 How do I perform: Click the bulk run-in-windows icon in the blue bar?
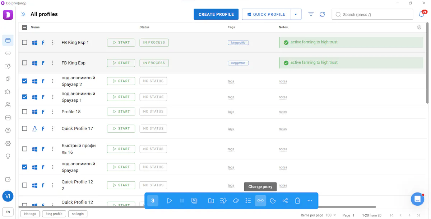194,201
